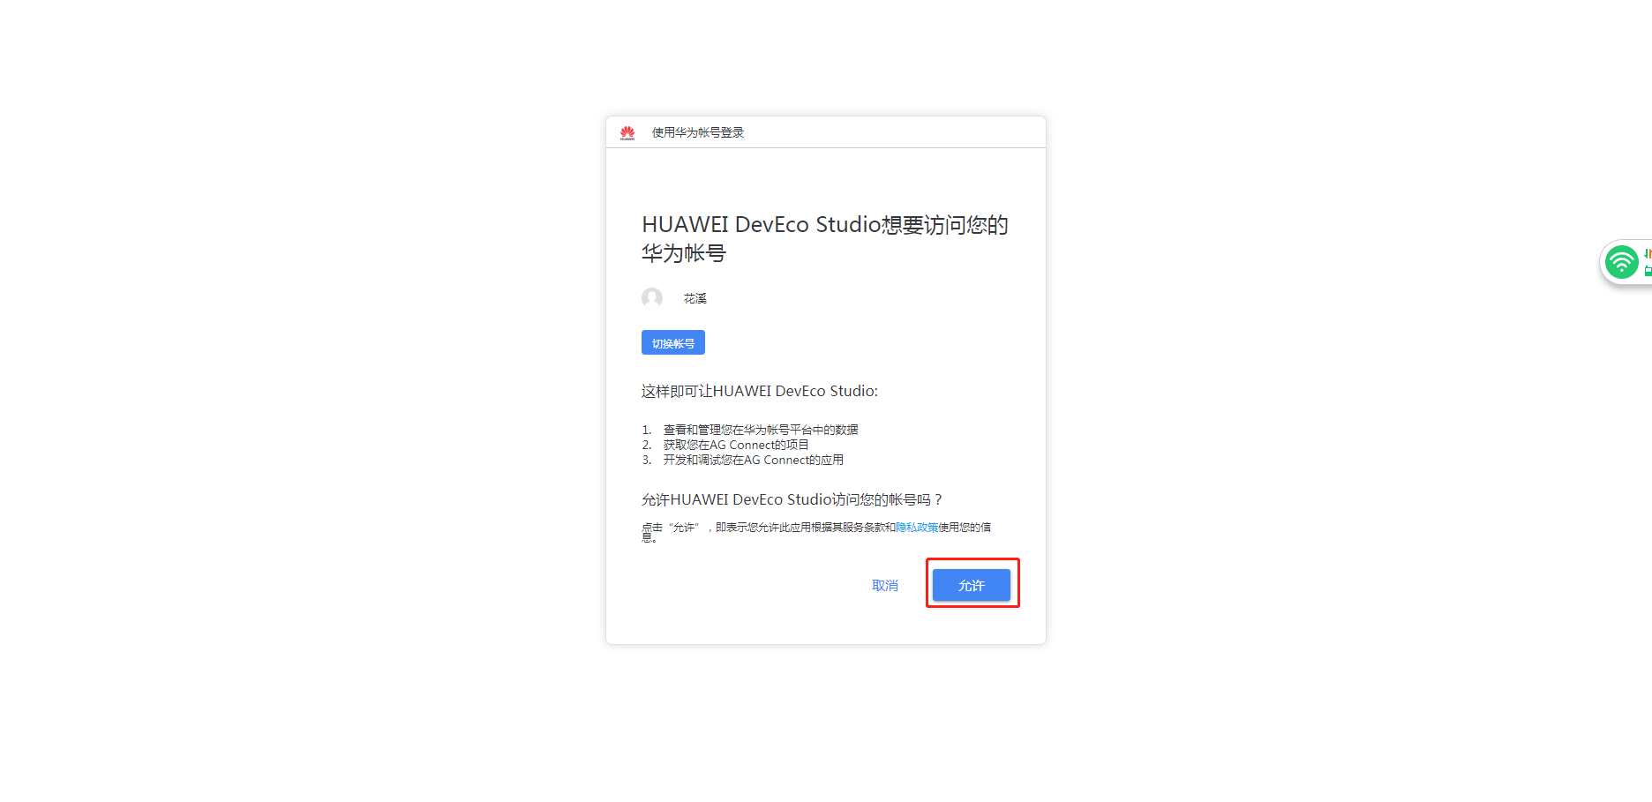Click the blue 允许 allow button
Screen dimensions: 1652x802
(x=972, y=585)
